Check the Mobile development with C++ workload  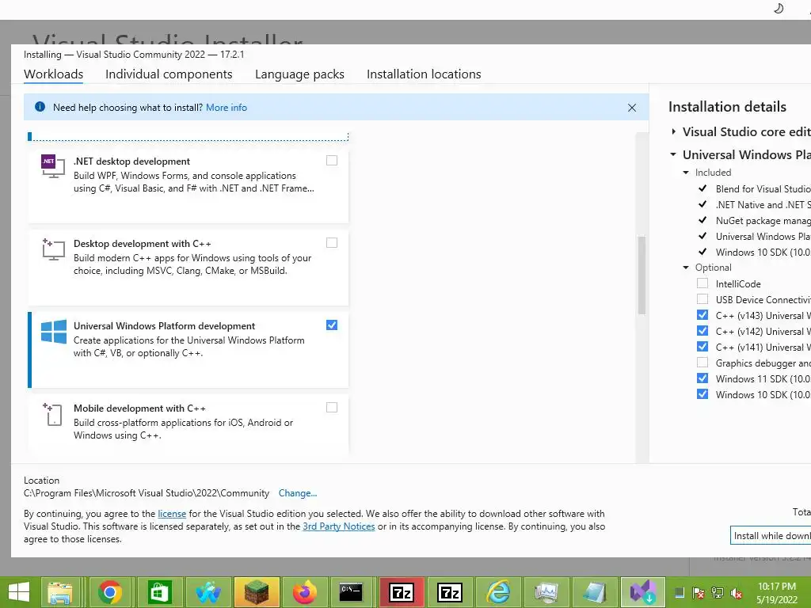coord(332,408)
